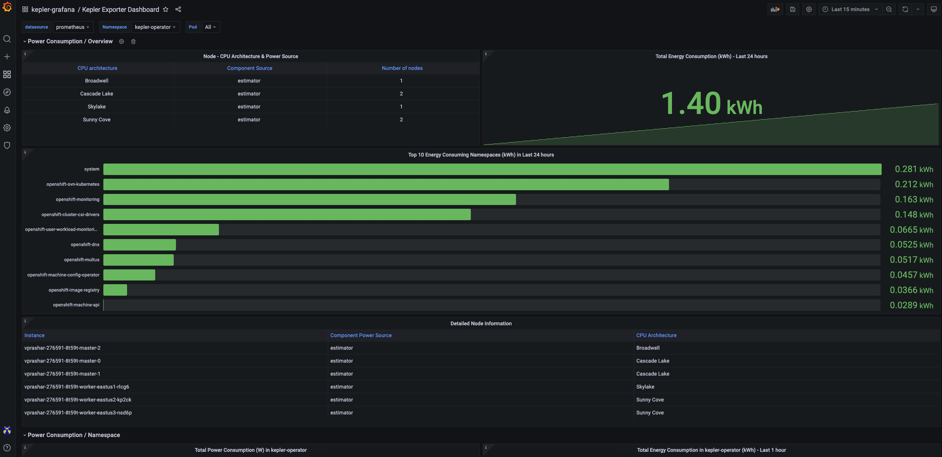Click the kepler-grafana folder breadcrumb link

[x=53, y=9]
